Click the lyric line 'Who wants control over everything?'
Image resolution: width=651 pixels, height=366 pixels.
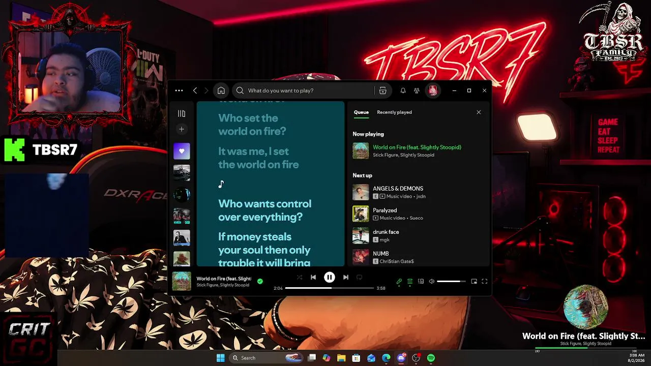pyautogui.click(x=264, y=210)
